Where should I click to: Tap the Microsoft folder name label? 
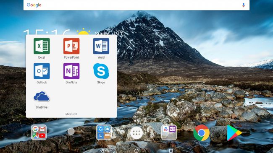click(x=71, y=114)
